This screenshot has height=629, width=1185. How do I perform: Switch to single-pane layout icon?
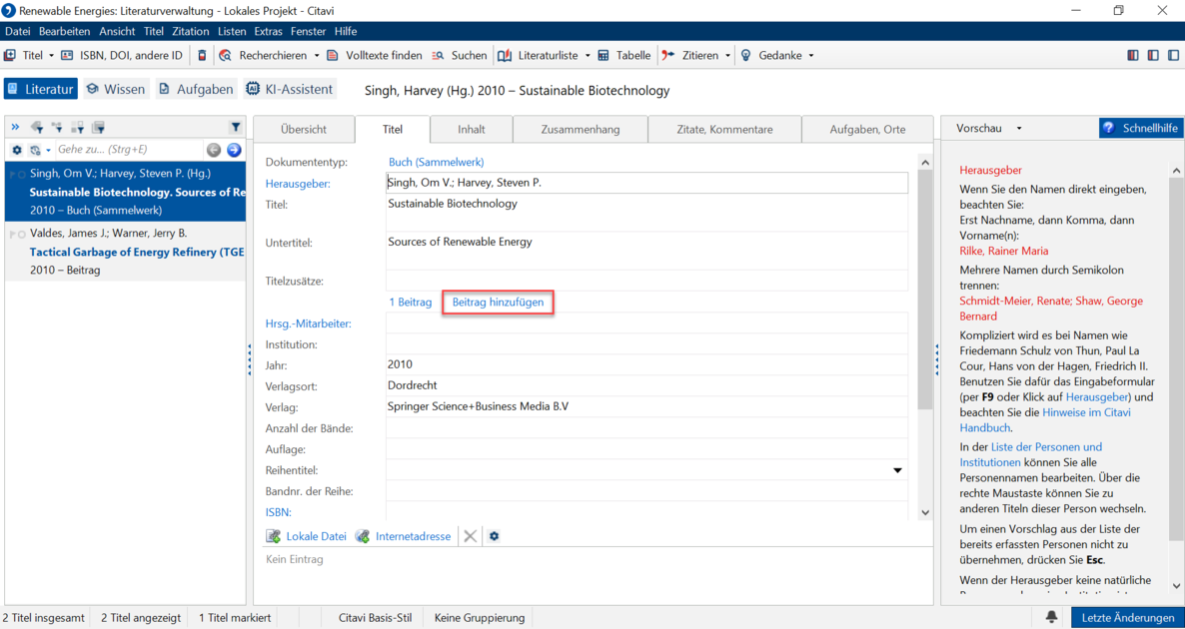pyautogui.click(x=1173, y=55)
